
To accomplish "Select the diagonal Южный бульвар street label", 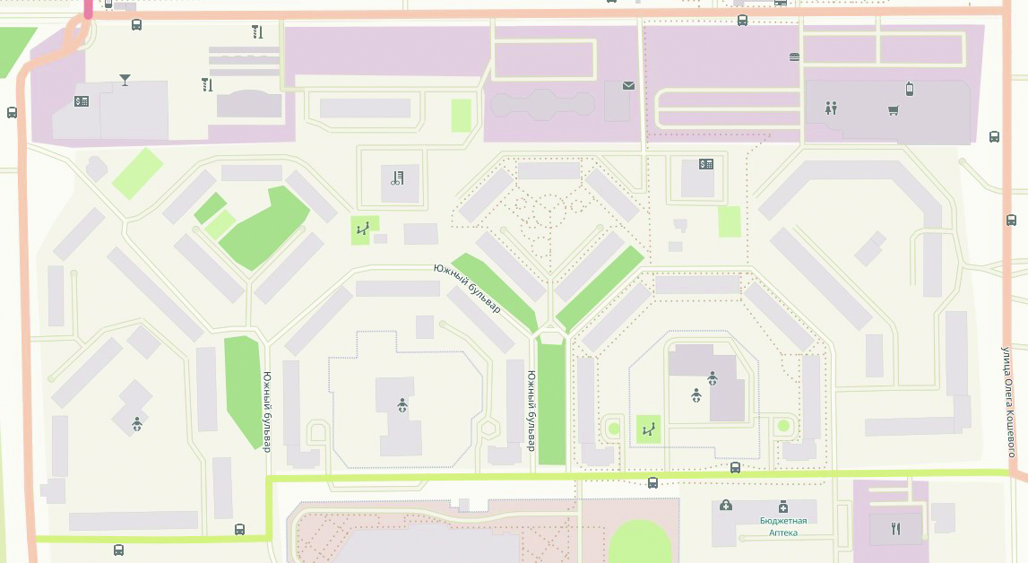I will tap(467, 288).
